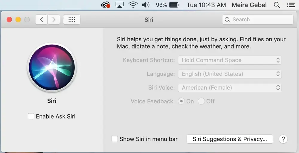Open the Keyboard Shortcut dropdown
Viewport: 299px width, 153px height.
(x=230, y=60)
